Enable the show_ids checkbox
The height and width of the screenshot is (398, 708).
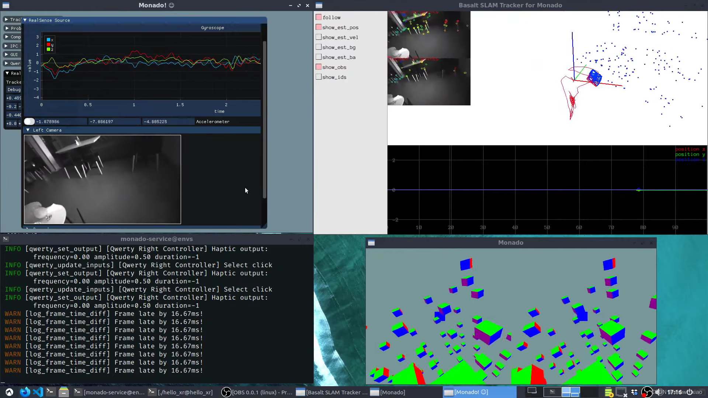pyautogui.click(x=319, y=77)
